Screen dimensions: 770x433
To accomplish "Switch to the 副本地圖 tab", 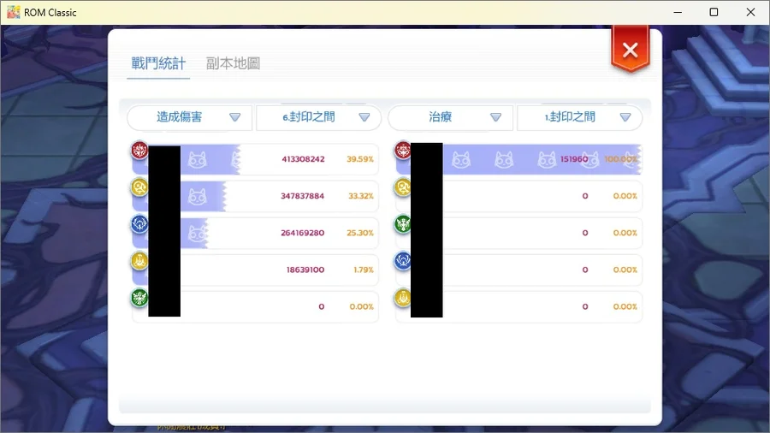I will pyautogui.click(x=233, y=63).
